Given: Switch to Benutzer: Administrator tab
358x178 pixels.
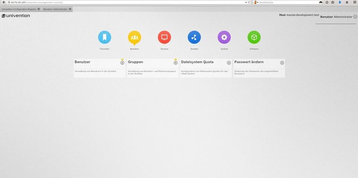Looking at the screenshot, I should 57,9.
